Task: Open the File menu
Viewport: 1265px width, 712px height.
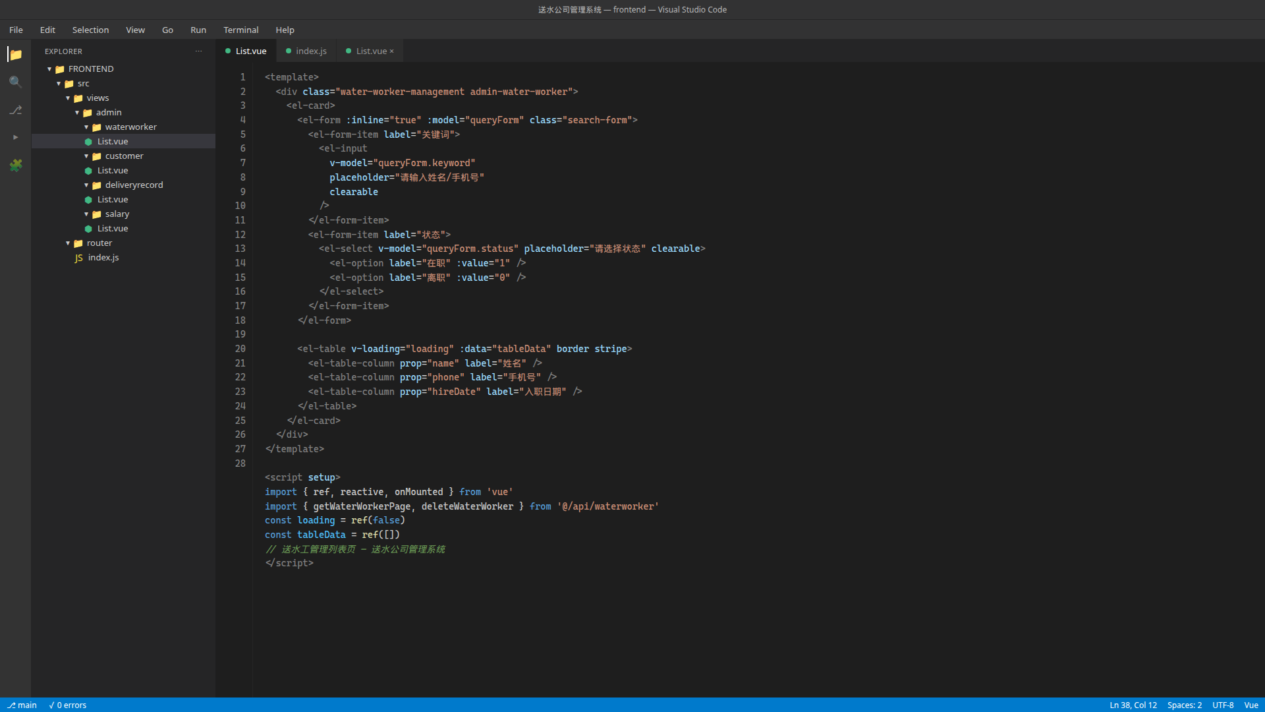Action: coord(16,30)
